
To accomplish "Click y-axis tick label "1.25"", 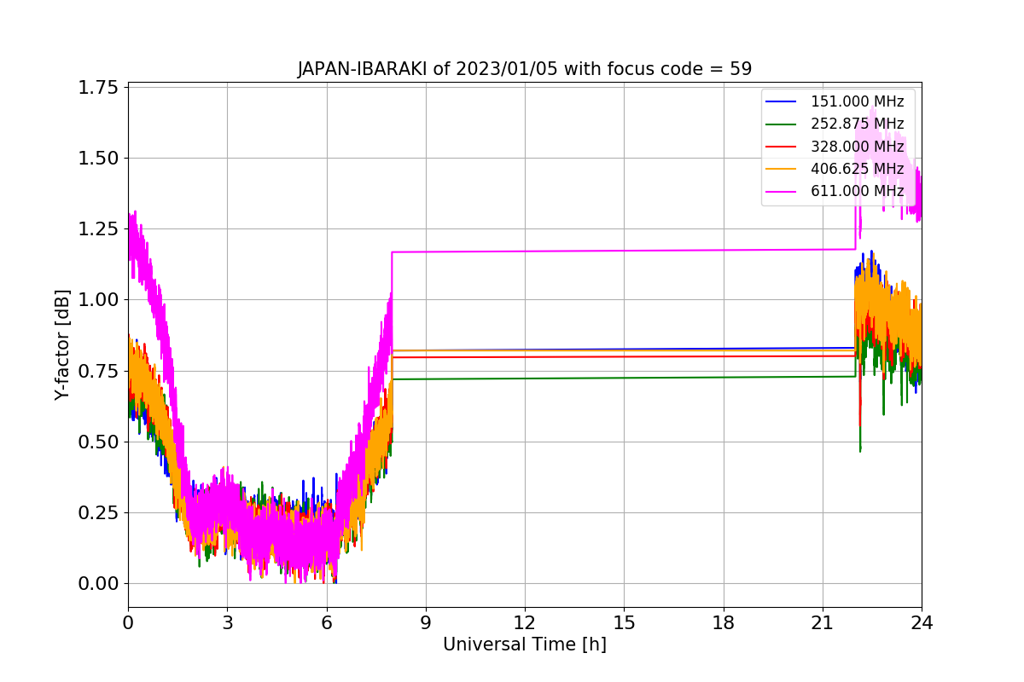I will [99, 228].
